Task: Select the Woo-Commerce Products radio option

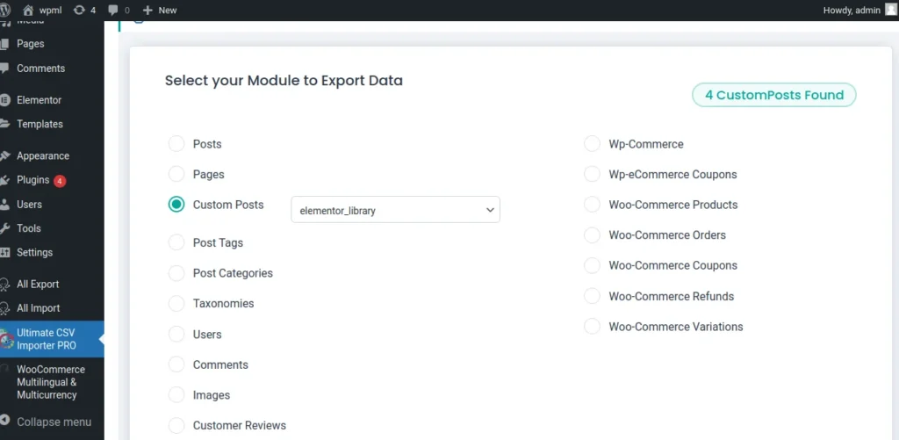Action: pyautogui.click(x=593, y=205)
